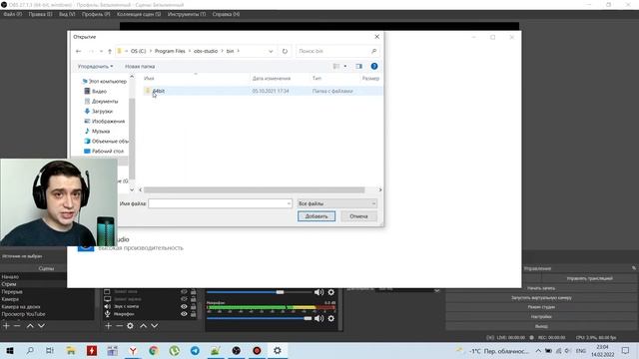Image resolution: width=639 pixels, height=359 pixels.
Task: Open view options dropdown arrow
Action: click(x=345, y=67)
